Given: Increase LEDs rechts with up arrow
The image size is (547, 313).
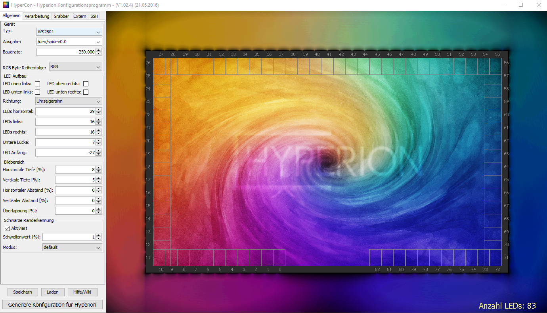Looking at the screenshot, I should click(99, 130).
